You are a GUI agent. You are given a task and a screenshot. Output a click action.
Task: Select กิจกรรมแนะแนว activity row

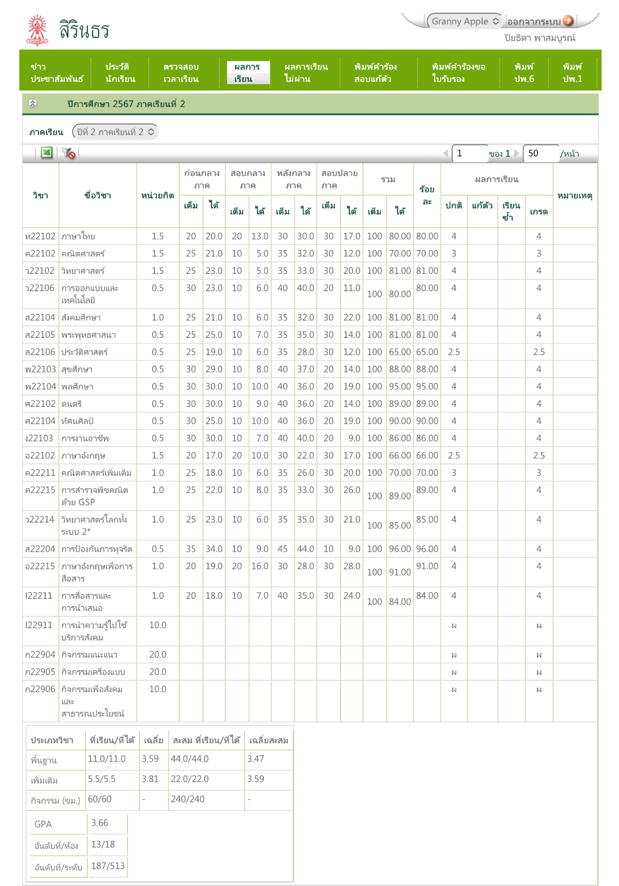tap(310, 655)
